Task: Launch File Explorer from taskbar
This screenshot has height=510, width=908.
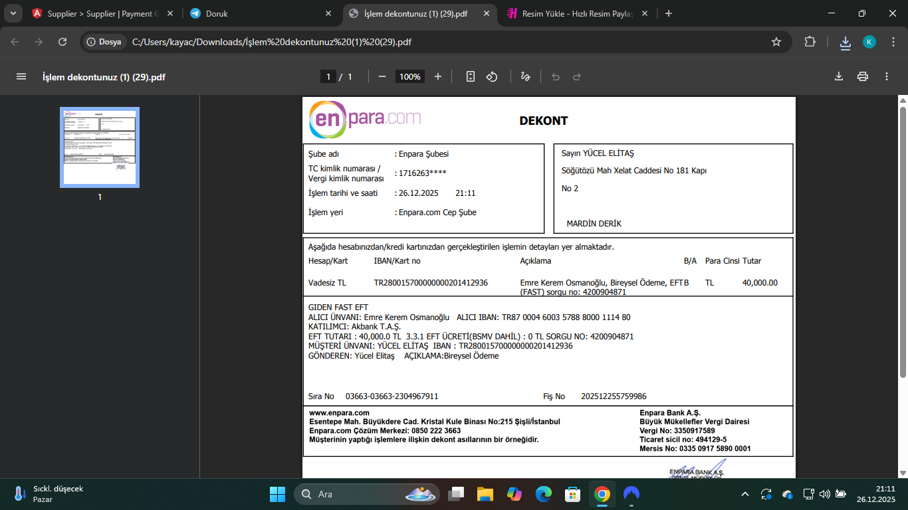Action: coord(485,494)
